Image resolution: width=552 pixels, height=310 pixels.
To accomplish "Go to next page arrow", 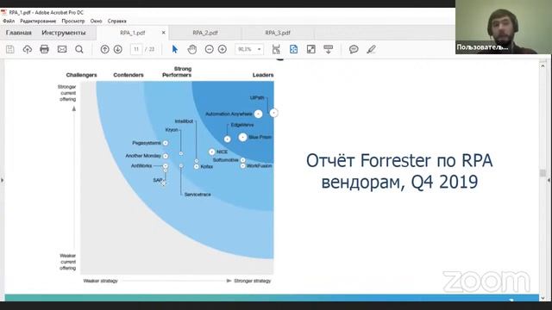I will (x=118, y=49).
